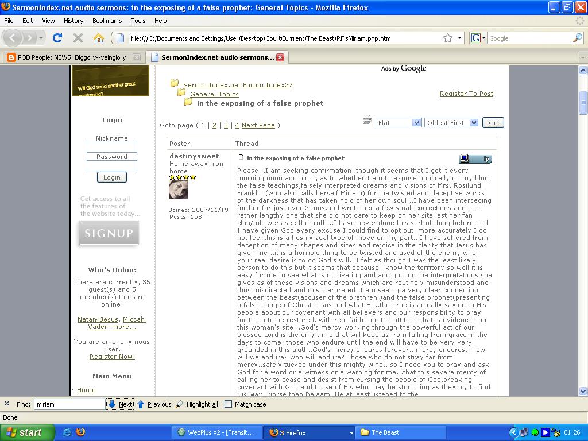The width and height of the screenshot is (588, 441).
Task: Open the Help menu
Action: click(x=161, y=21)
